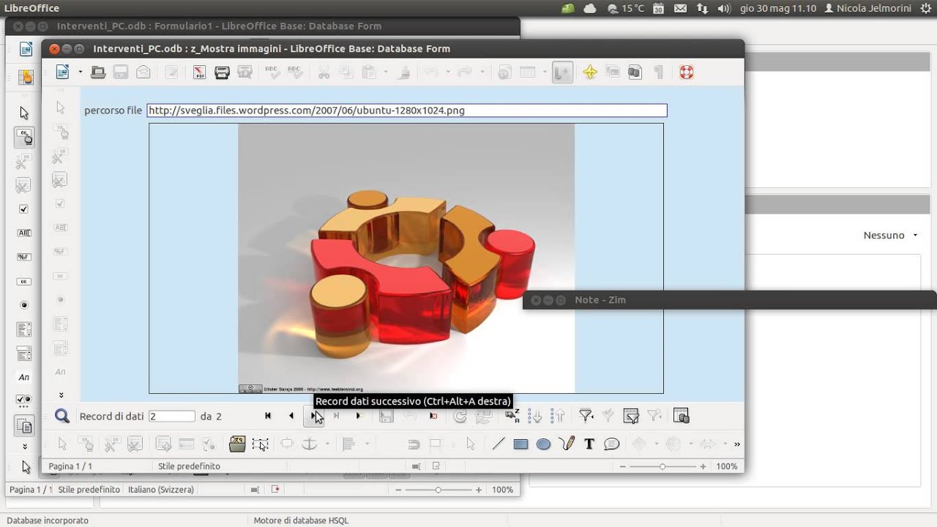Click Data source as Table icon
Viewport: 937px width, 527px height.
(x=682, y=416)
